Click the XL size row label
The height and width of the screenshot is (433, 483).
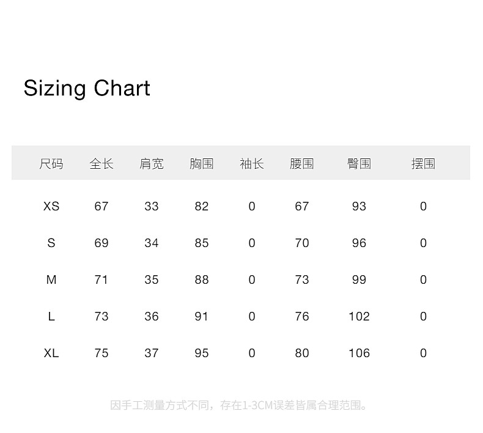tap(51, 353)
